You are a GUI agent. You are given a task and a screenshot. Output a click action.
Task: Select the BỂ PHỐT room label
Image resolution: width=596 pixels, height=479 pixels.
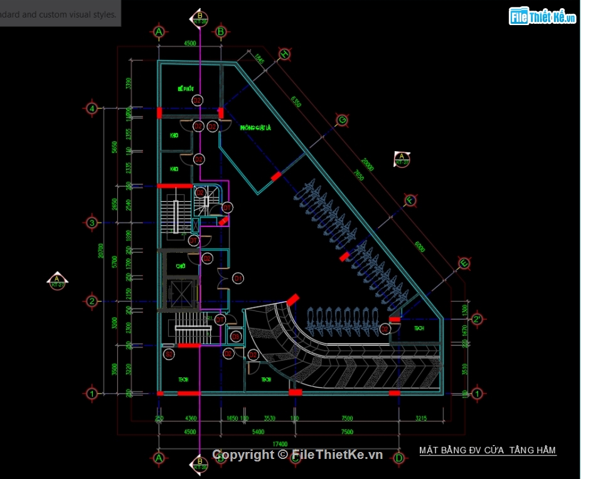(186, 88)
